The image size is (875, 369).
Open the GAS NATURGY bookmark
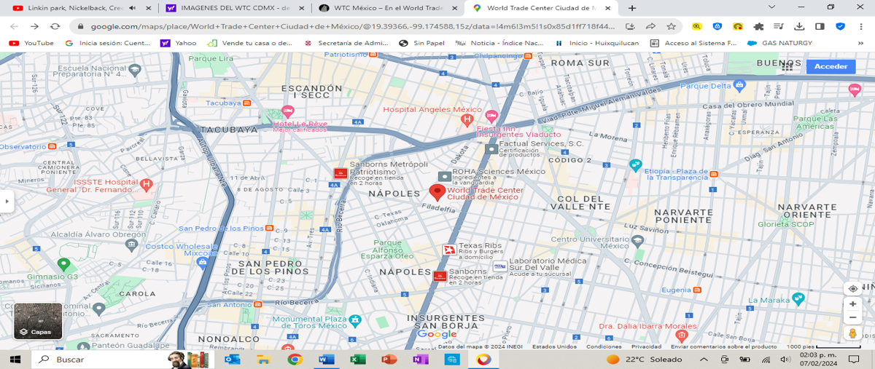click(779, 43)
